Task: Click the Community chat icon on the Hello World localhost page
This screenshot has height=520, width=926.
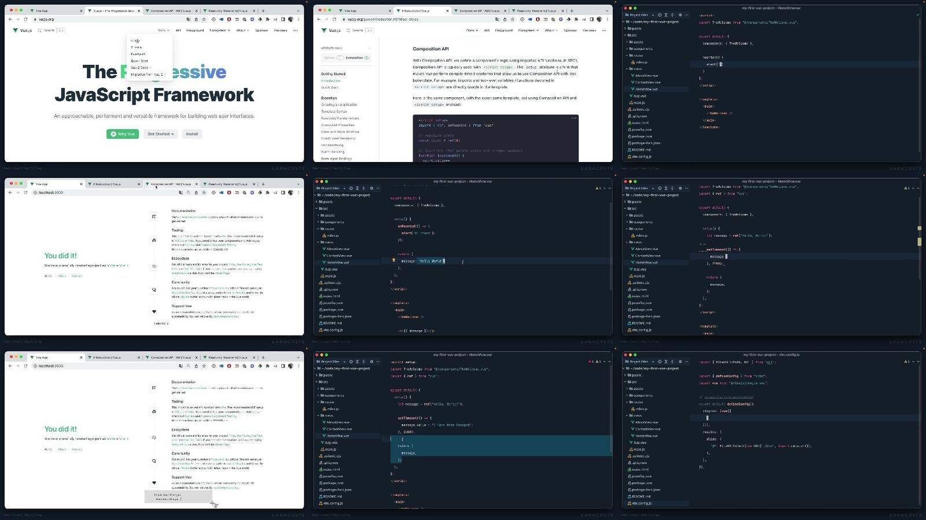Action: point(154,290)
